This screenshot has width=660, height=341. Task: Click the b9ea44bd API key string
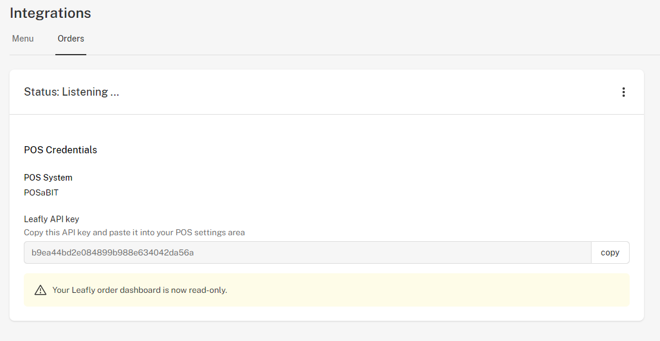coord(112,252)
